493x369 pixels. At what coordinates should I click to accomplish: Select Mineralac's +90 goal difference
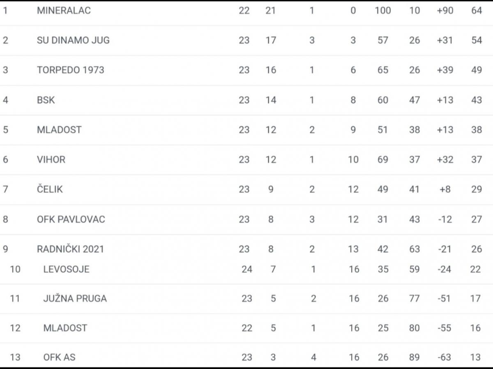[x=445, y=10]
